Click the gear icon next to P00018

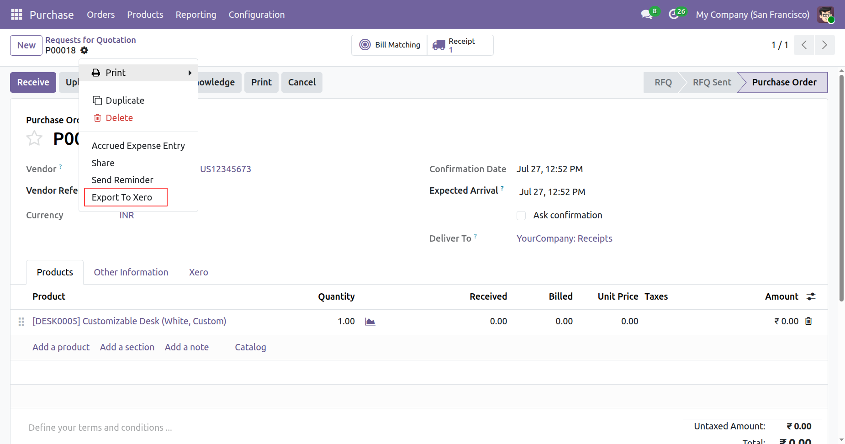pos(84,50)
